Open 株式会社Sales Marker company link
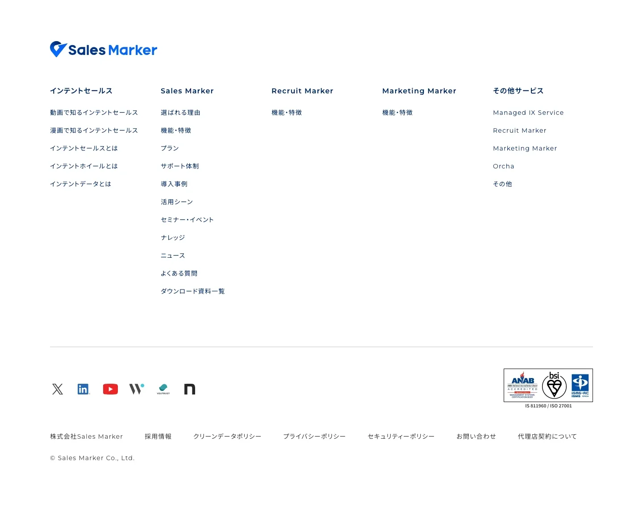This screenshot has width=643, height=516. (x=87, y=436)
